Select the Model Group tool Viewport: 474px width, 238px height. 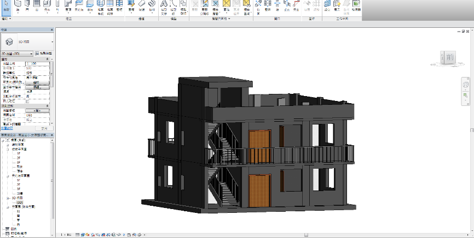pyautogui.click(x=183, y=7)
